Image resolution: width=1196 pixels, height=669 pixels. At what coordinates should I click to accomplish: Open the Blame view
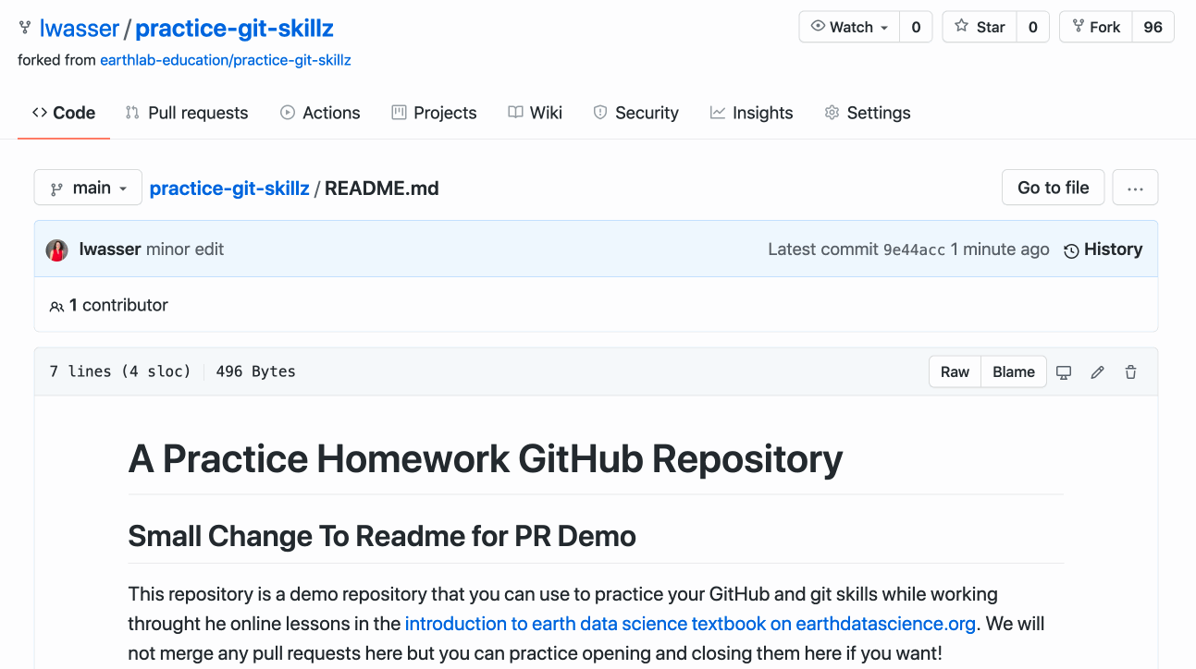tap(1014, 371)
